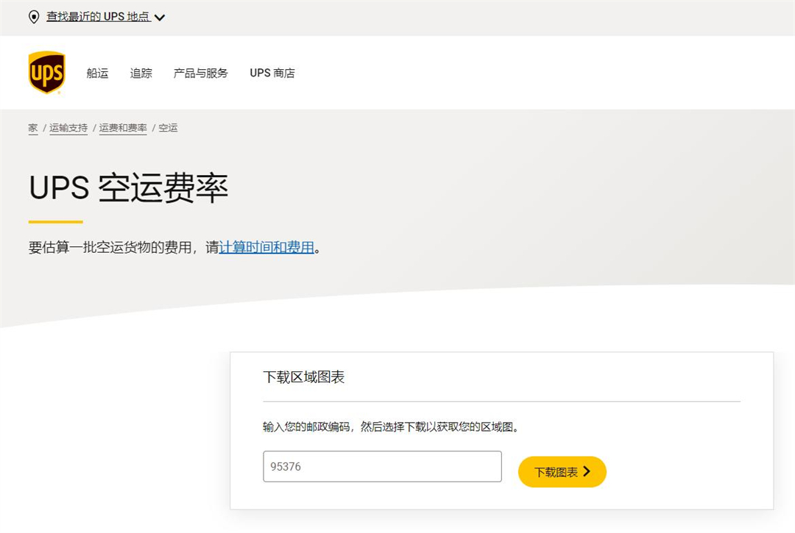This screenshot has height=533, width=795.
Task: Focus the postal code input field
Action: pyautogui.click(x=382, y=467)
